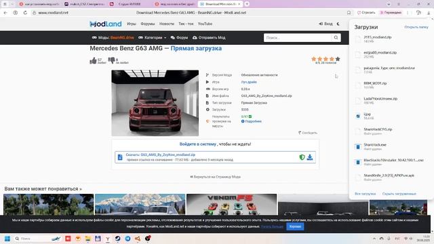
Task: Switch to the Студия browser tab
Action: point(129,4)
